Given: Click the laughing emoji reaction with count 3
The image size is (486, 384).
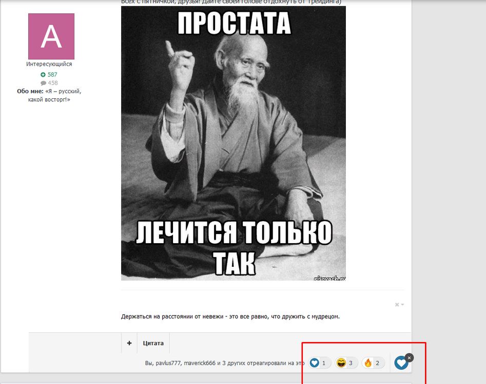Looking at the screenshot, I should pyautogui.click(x=346, y=362).
